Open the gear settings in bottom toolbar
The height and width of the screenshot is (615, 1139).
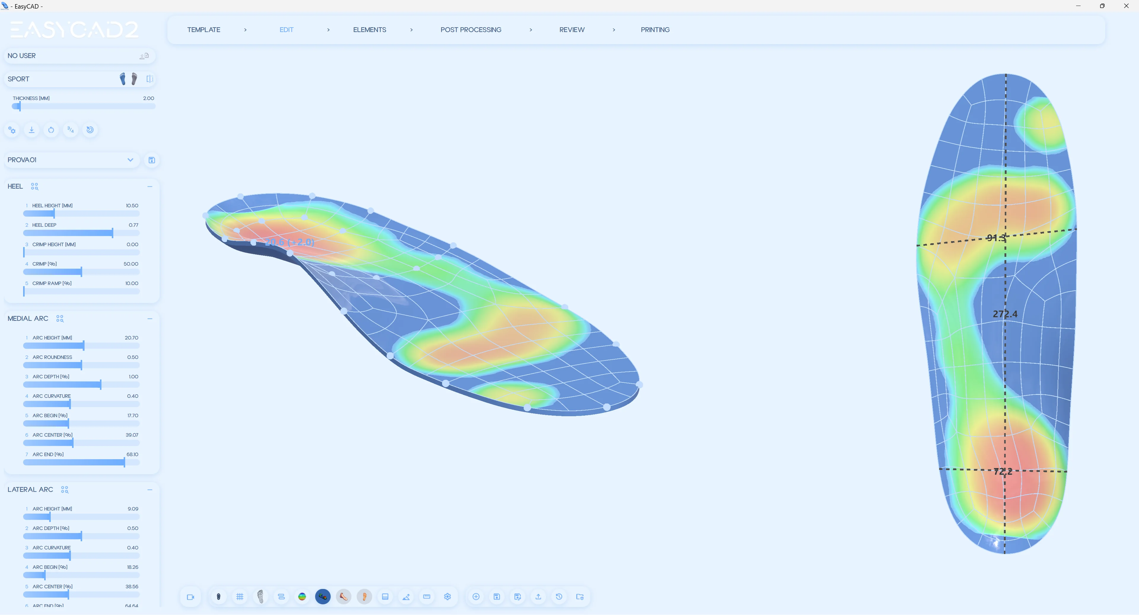click(448, 597)
